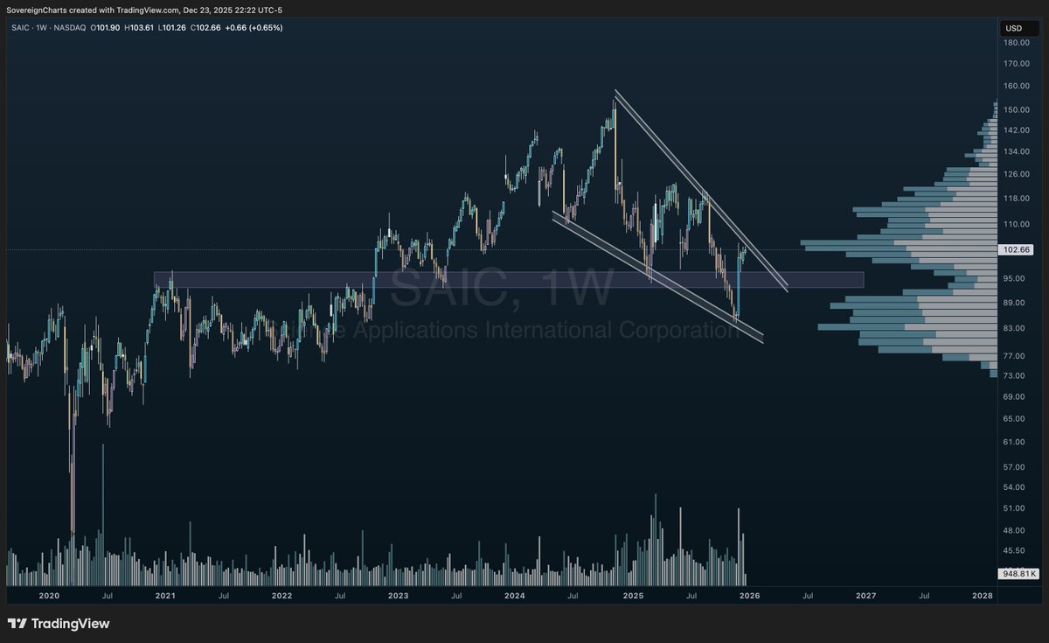Viewport: 1049px width, 643px height.
Task: Click the 2028 label on the time axis
Action: 983,596
